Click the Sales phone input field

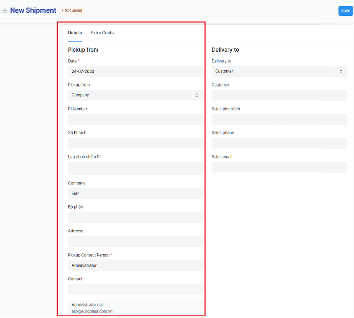click(x=279, y=143)
